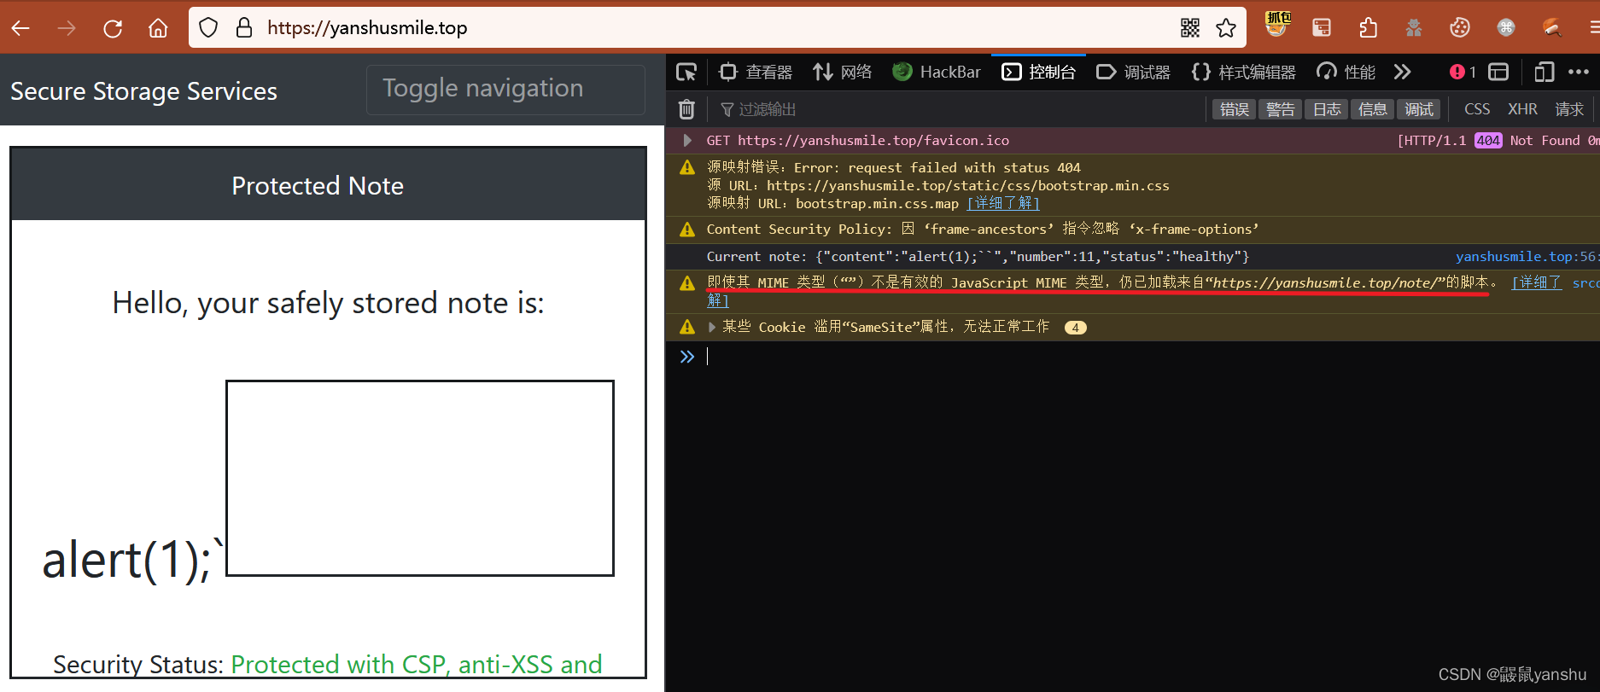Image resolution: width=1600 pixels, height=692 pixels.
Task: Open the browser home page
Action: [158, 28]
